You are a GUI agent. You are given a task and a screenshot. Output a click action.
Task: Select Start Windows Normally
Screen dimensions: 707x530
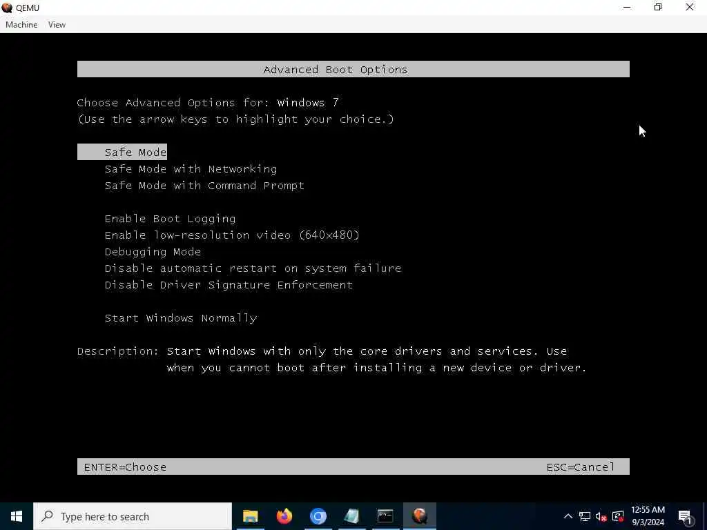click(x=181, y=318)
